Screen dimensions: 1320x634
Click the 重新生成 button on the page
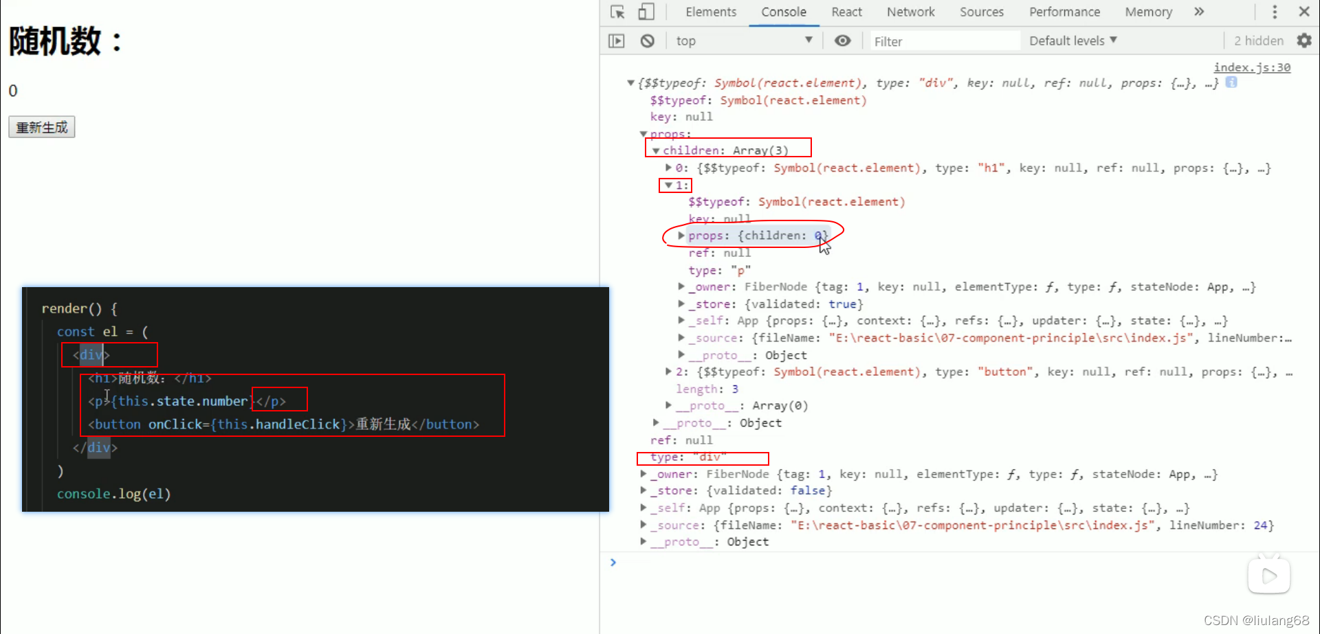tap(42, 127)
